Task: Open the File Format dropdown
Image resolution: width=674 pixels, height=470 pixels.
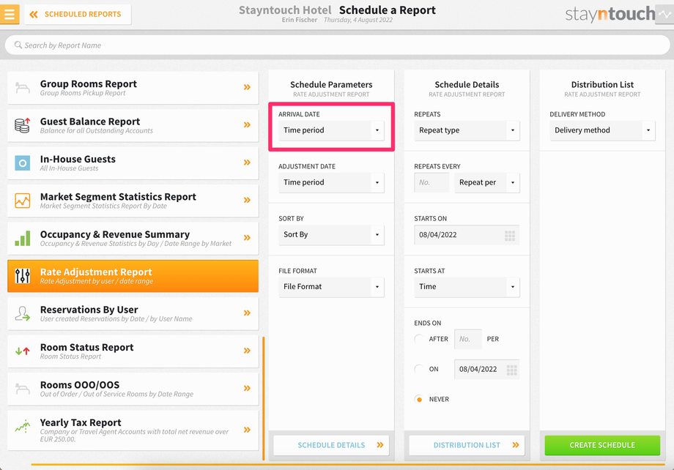Action: (331, 286)
